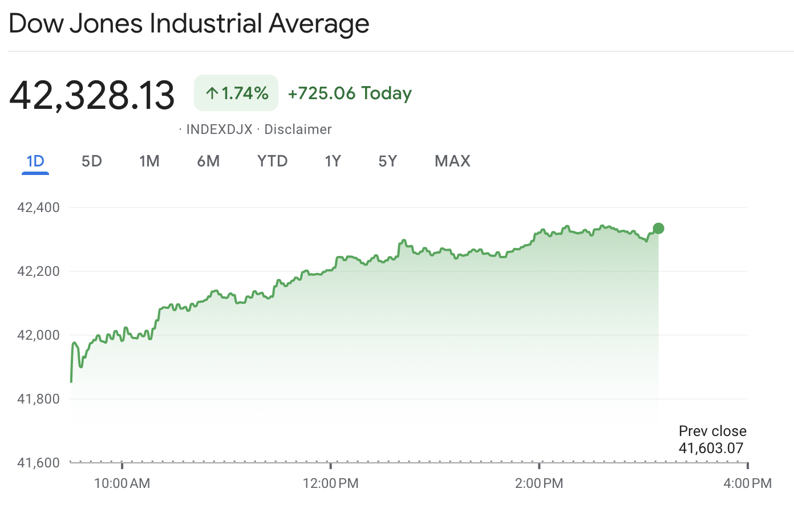Click the 10:00 AM time axis marker
794x513 pixels.
[x=122, y=483]
